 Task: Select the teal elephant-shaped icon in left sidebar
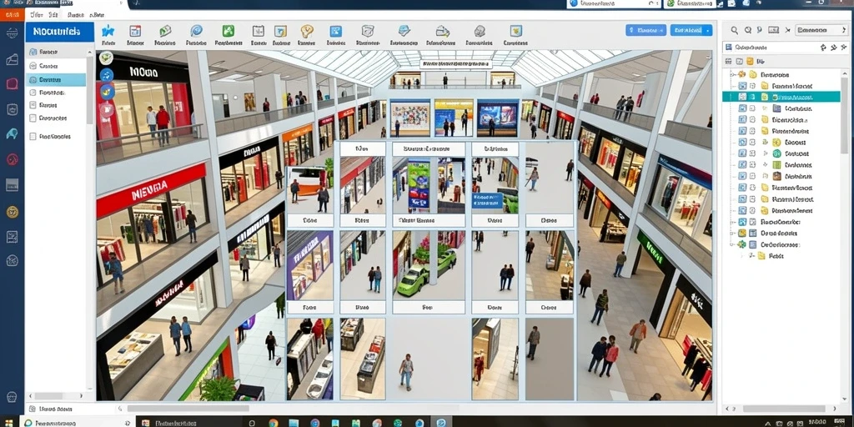tap(12, 134)
